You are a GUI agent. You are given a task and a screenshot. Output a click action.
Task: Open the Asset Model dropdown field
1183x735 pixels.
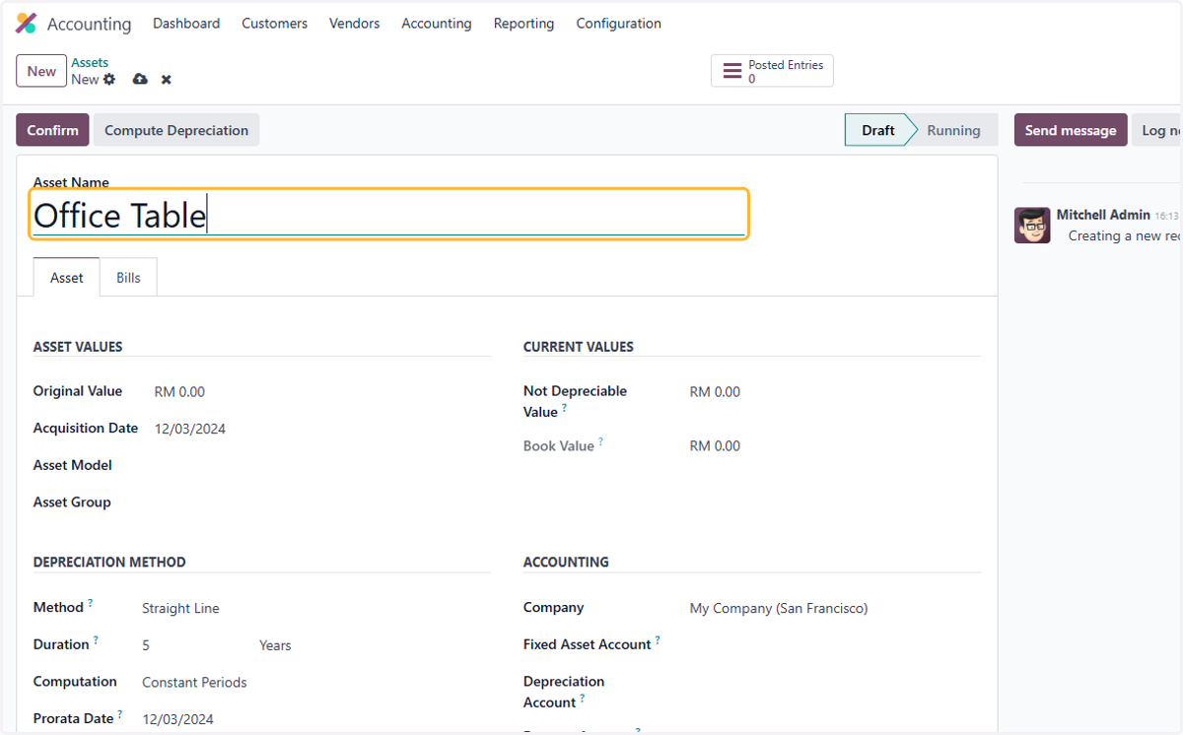320,465
